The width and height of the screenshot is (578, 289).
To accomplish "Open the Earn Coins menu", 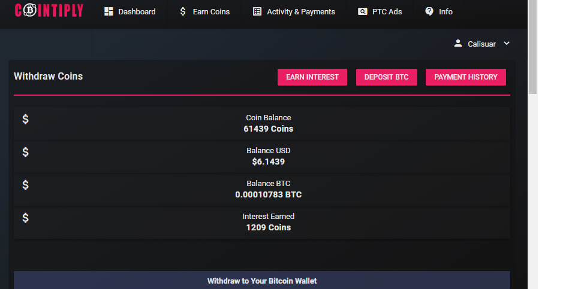I will [x=204, y=12].
